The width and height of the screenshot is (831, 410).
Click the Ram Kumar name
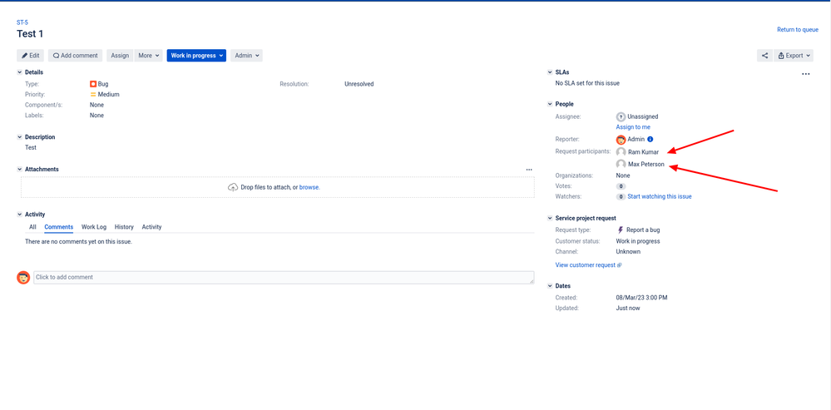pyautogui.click(x=643, y=152)
